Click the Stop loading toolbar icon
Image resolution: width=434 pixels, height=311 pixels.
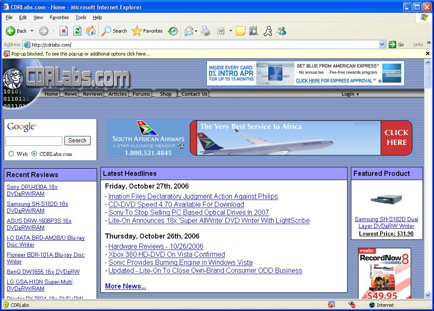(x=64, y=31)
